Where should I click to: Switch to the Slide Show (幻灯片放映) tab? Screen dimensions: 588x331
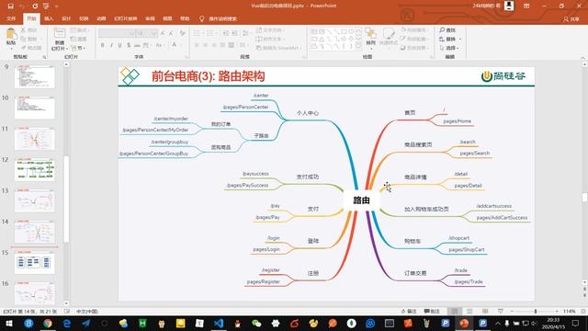(x=126, y=18)
